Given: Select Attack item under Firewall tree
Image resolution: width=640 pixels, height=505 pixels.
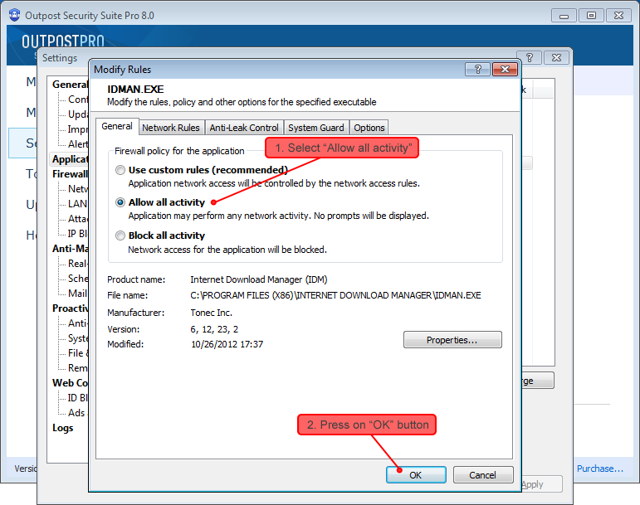Looking at the screenshot, I should 77,219.
